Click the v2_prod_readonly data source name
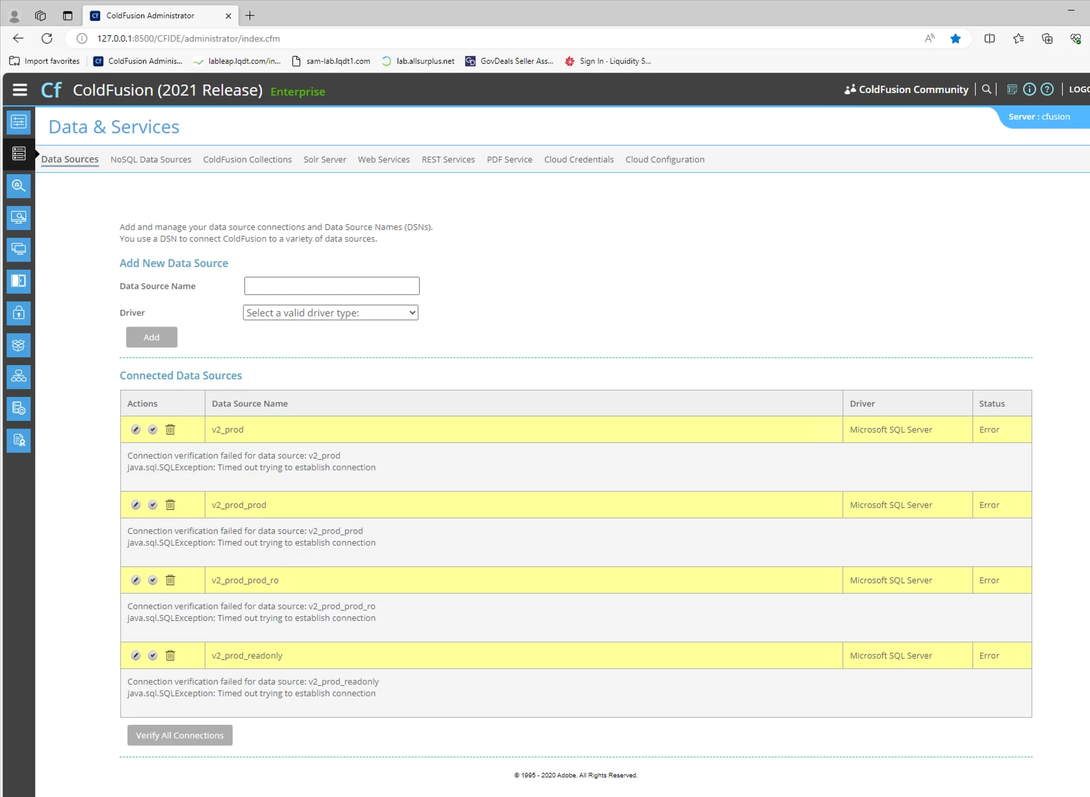Viewport: 1090px width, 797px height. pos(247,655)
